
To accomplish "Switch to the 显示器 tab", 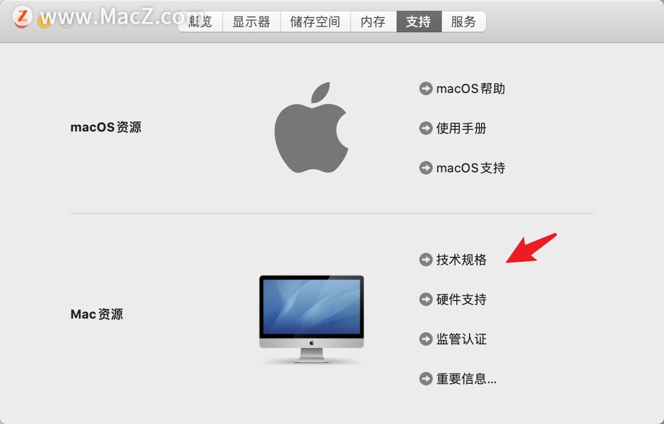I will (x=251, y=22).
